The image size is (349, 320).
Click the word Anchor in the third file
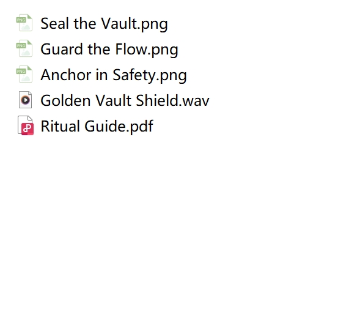65,75
